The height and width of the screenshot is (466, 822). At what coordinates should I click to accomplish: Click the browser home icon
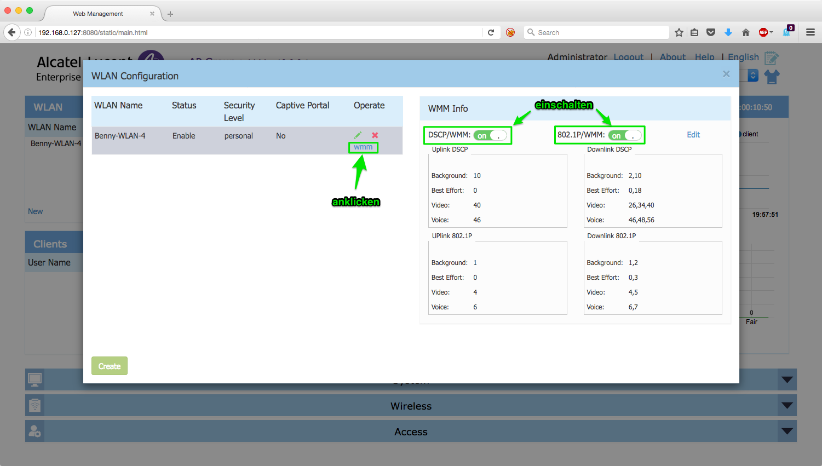click(745, 32)
